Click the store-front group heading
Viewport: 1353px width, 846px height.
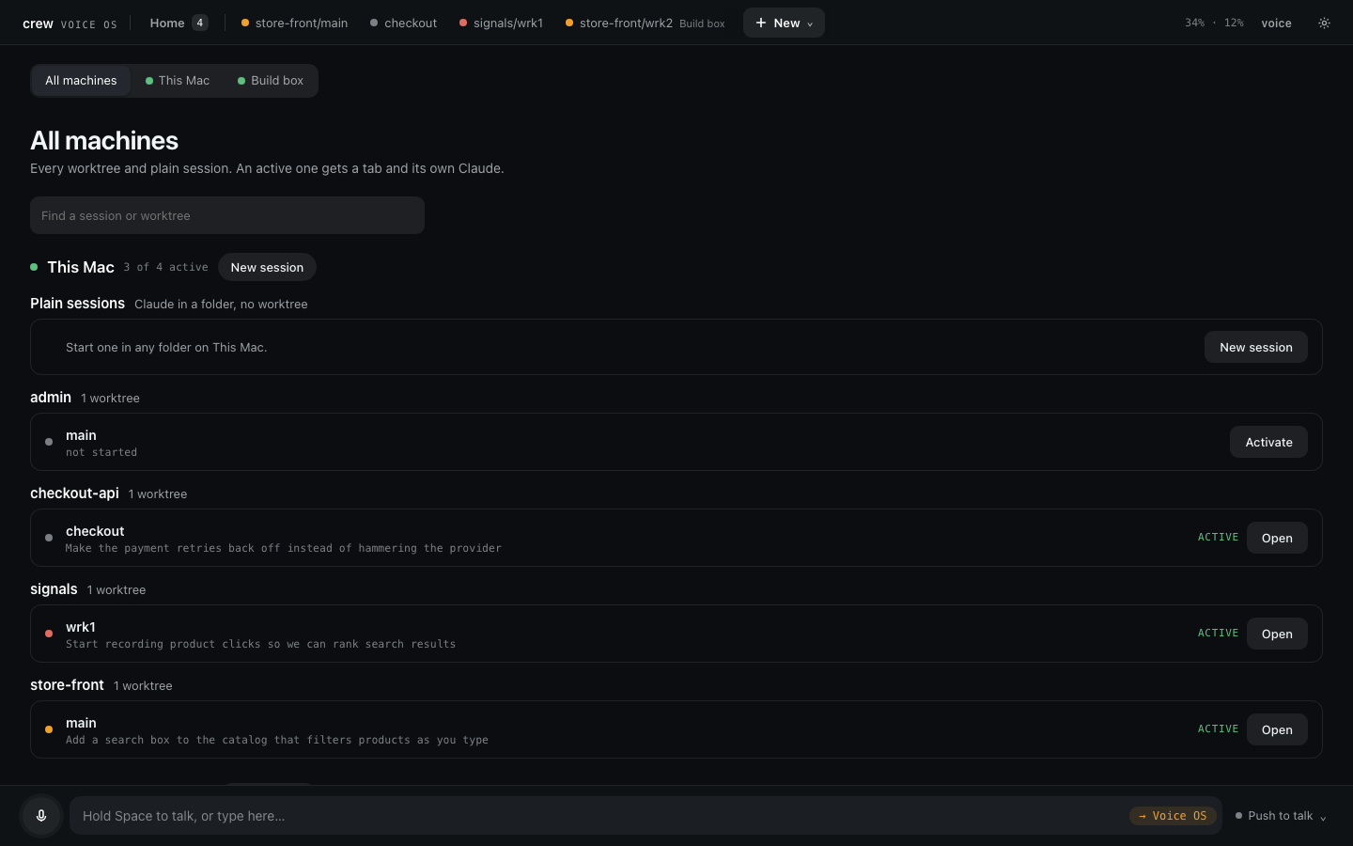pyautogui.click(x=67, y=685)
